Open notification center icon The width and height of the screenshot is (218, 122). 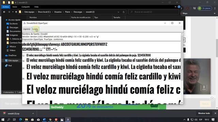213,120
